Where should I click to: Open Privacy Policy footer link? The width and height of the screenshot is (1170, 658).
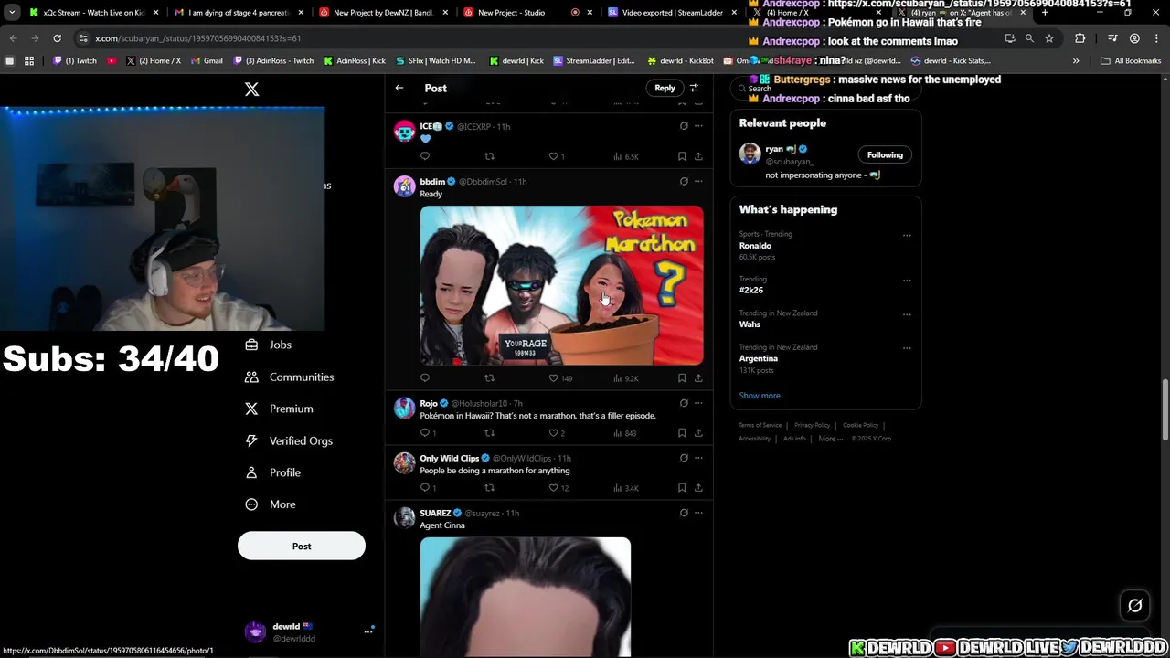pyautogui.click(x=812, y=425)
